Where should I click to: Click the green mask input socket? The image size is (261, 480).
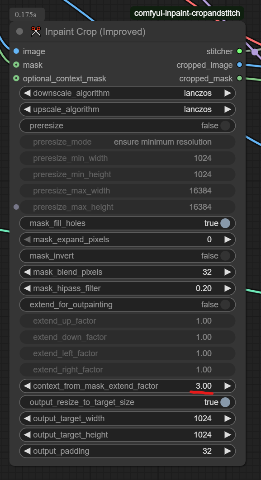[16, 65]
